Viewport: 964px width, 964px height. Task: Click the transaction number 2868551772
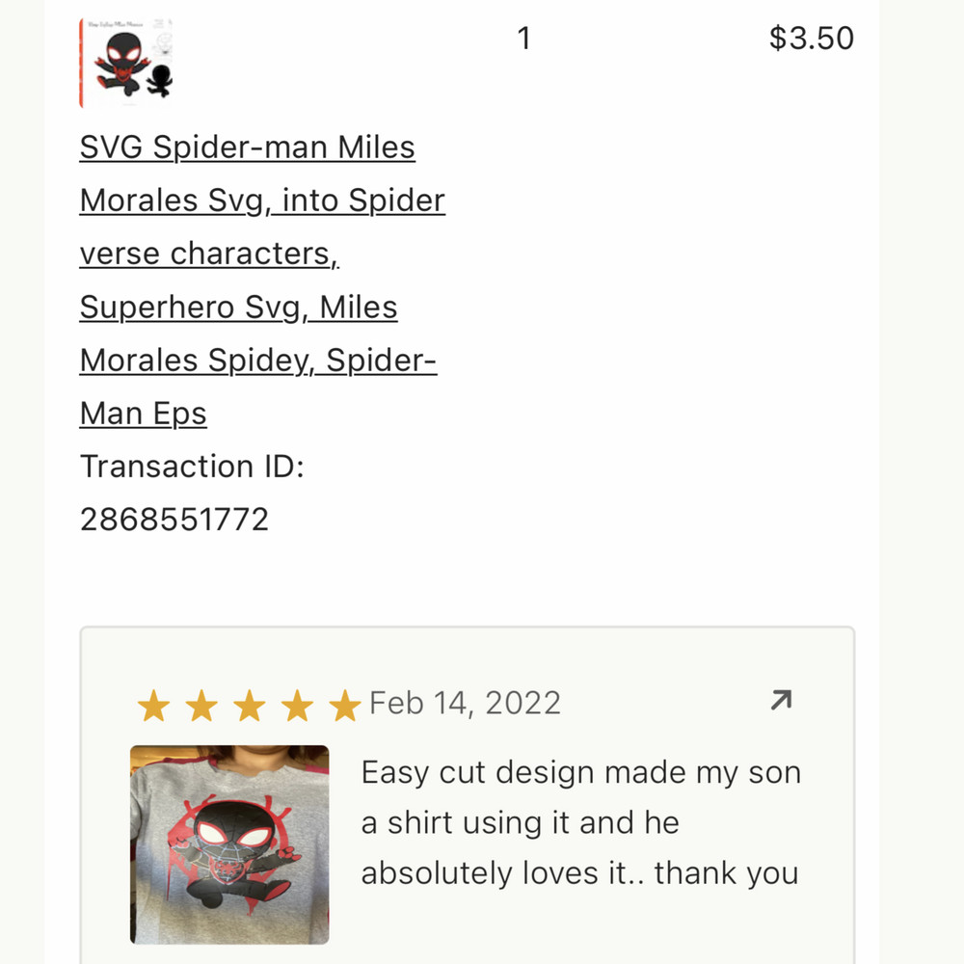(174, 520)
